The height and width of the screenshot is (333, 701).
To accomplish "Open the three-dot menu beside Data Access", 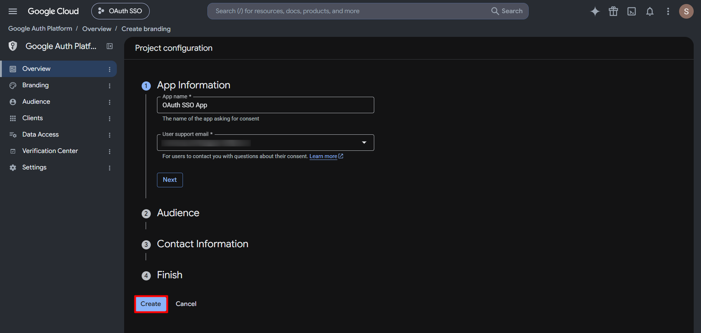I will click(x=110, y=135).
